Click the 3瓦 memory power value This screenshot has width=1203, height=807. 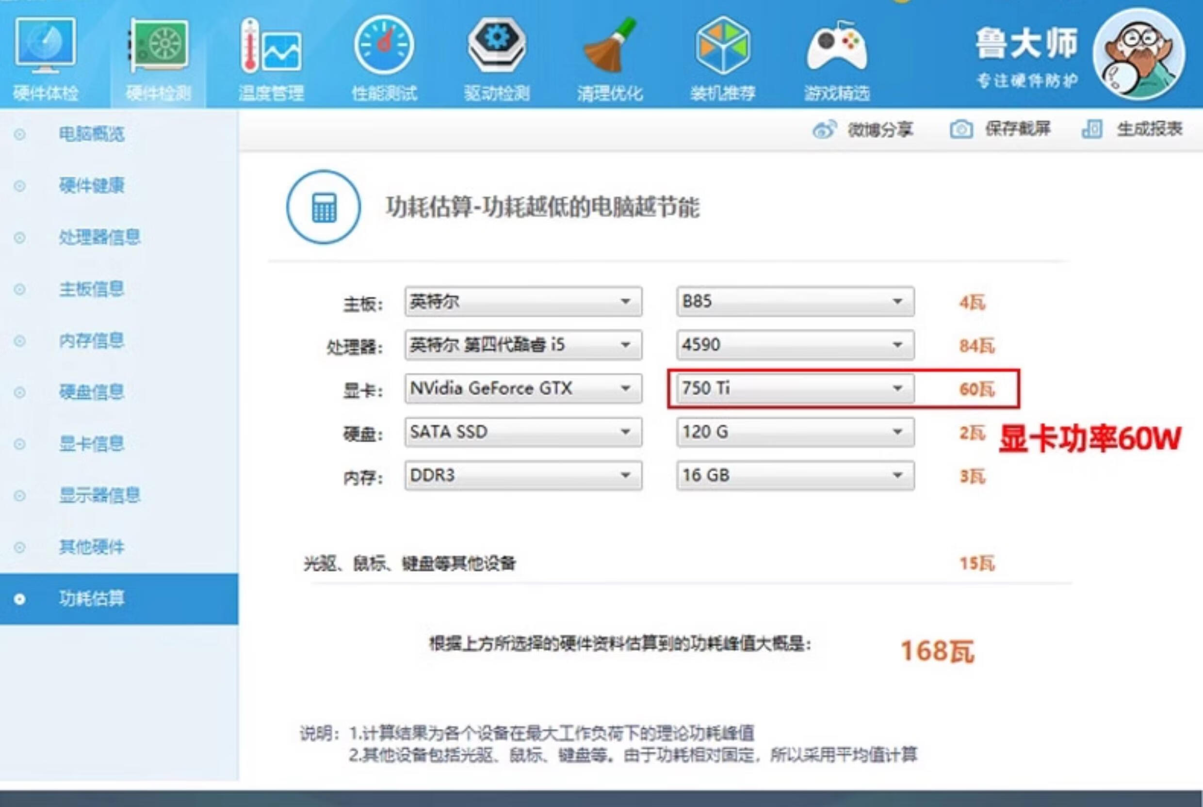(x=972, y=477)
